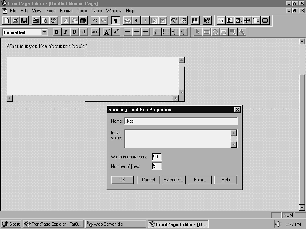This screenshot has width=306, height=229.
Task: Open the Insert menu
Action: tap(50, 11)
